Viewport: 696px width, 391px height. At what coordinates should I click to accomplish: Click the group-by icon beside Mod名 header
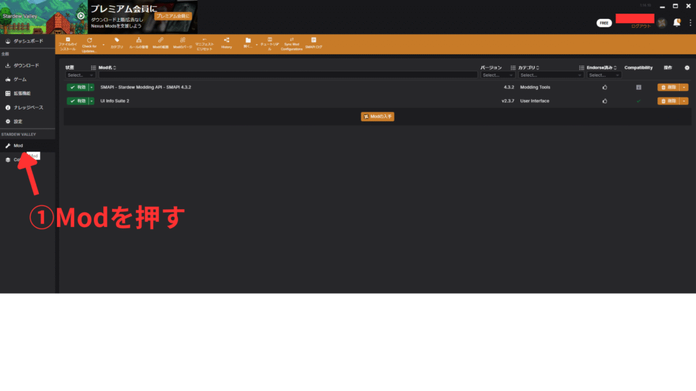click(x=93, y=68)
